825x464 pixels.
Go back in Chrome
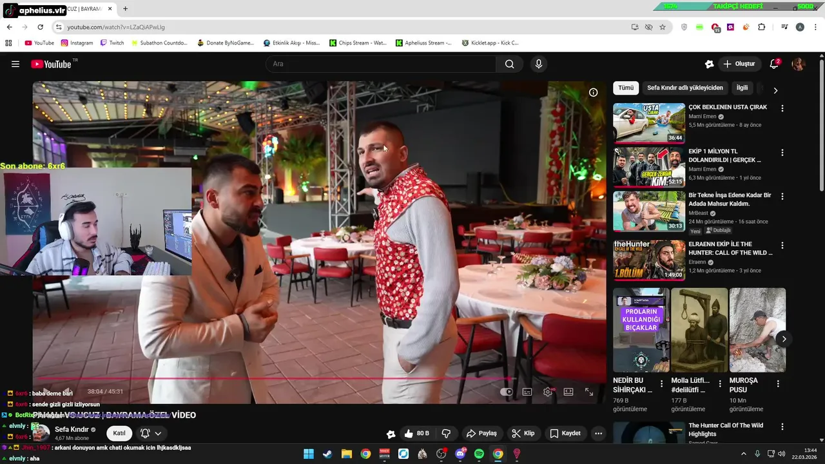pyautogui.click(x=9, y=27)
